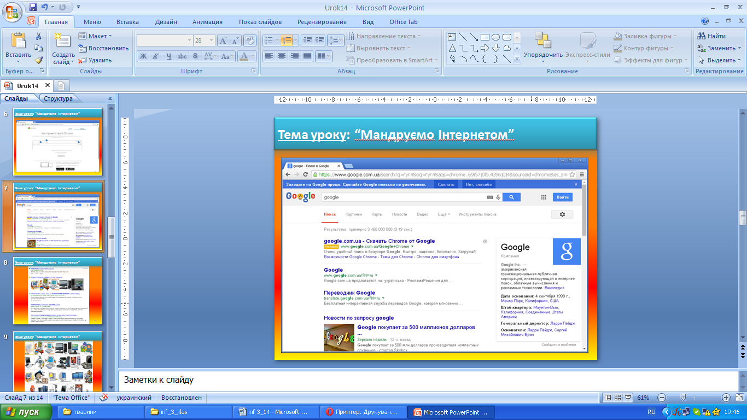Toggle Align Left paragraph button
747x420 pixels.
coord(269,56)
